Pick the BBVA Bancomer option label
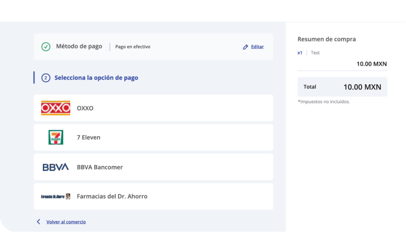The height and width of the screenshot is (232, 406). (x=100, y=167)
